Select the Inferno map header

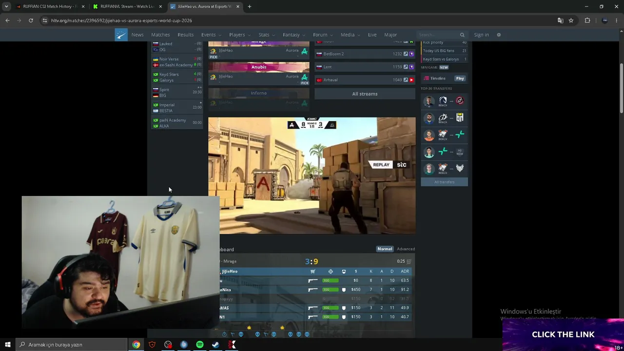(x=259, y=93)
